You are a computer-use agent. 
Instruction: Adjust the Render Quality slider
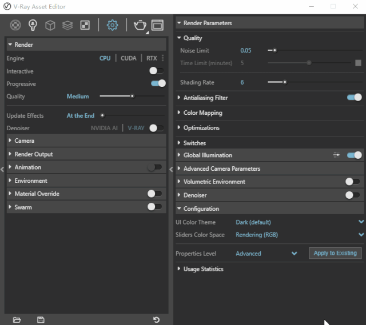(x=132, y=96)
